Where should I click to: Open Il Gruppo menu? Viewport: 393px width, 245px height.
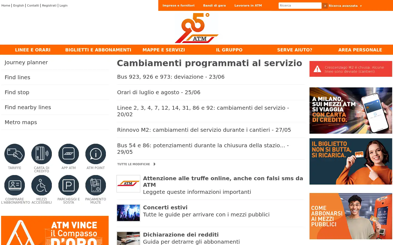pos(229,50)
